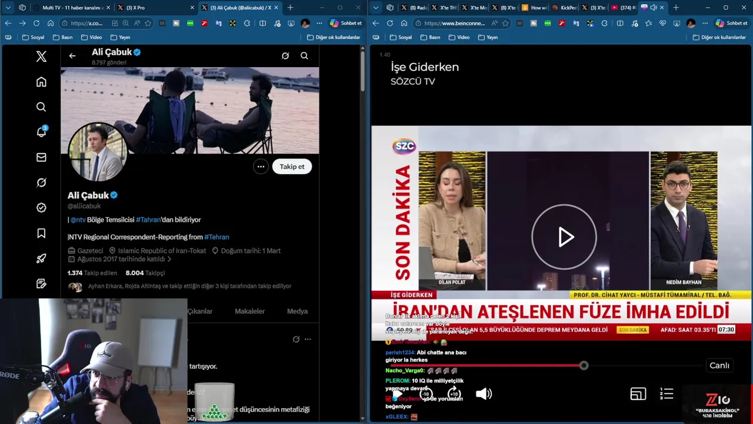Click the X logo in sidebar
753x424 pixels.
[x=41, y=57]
